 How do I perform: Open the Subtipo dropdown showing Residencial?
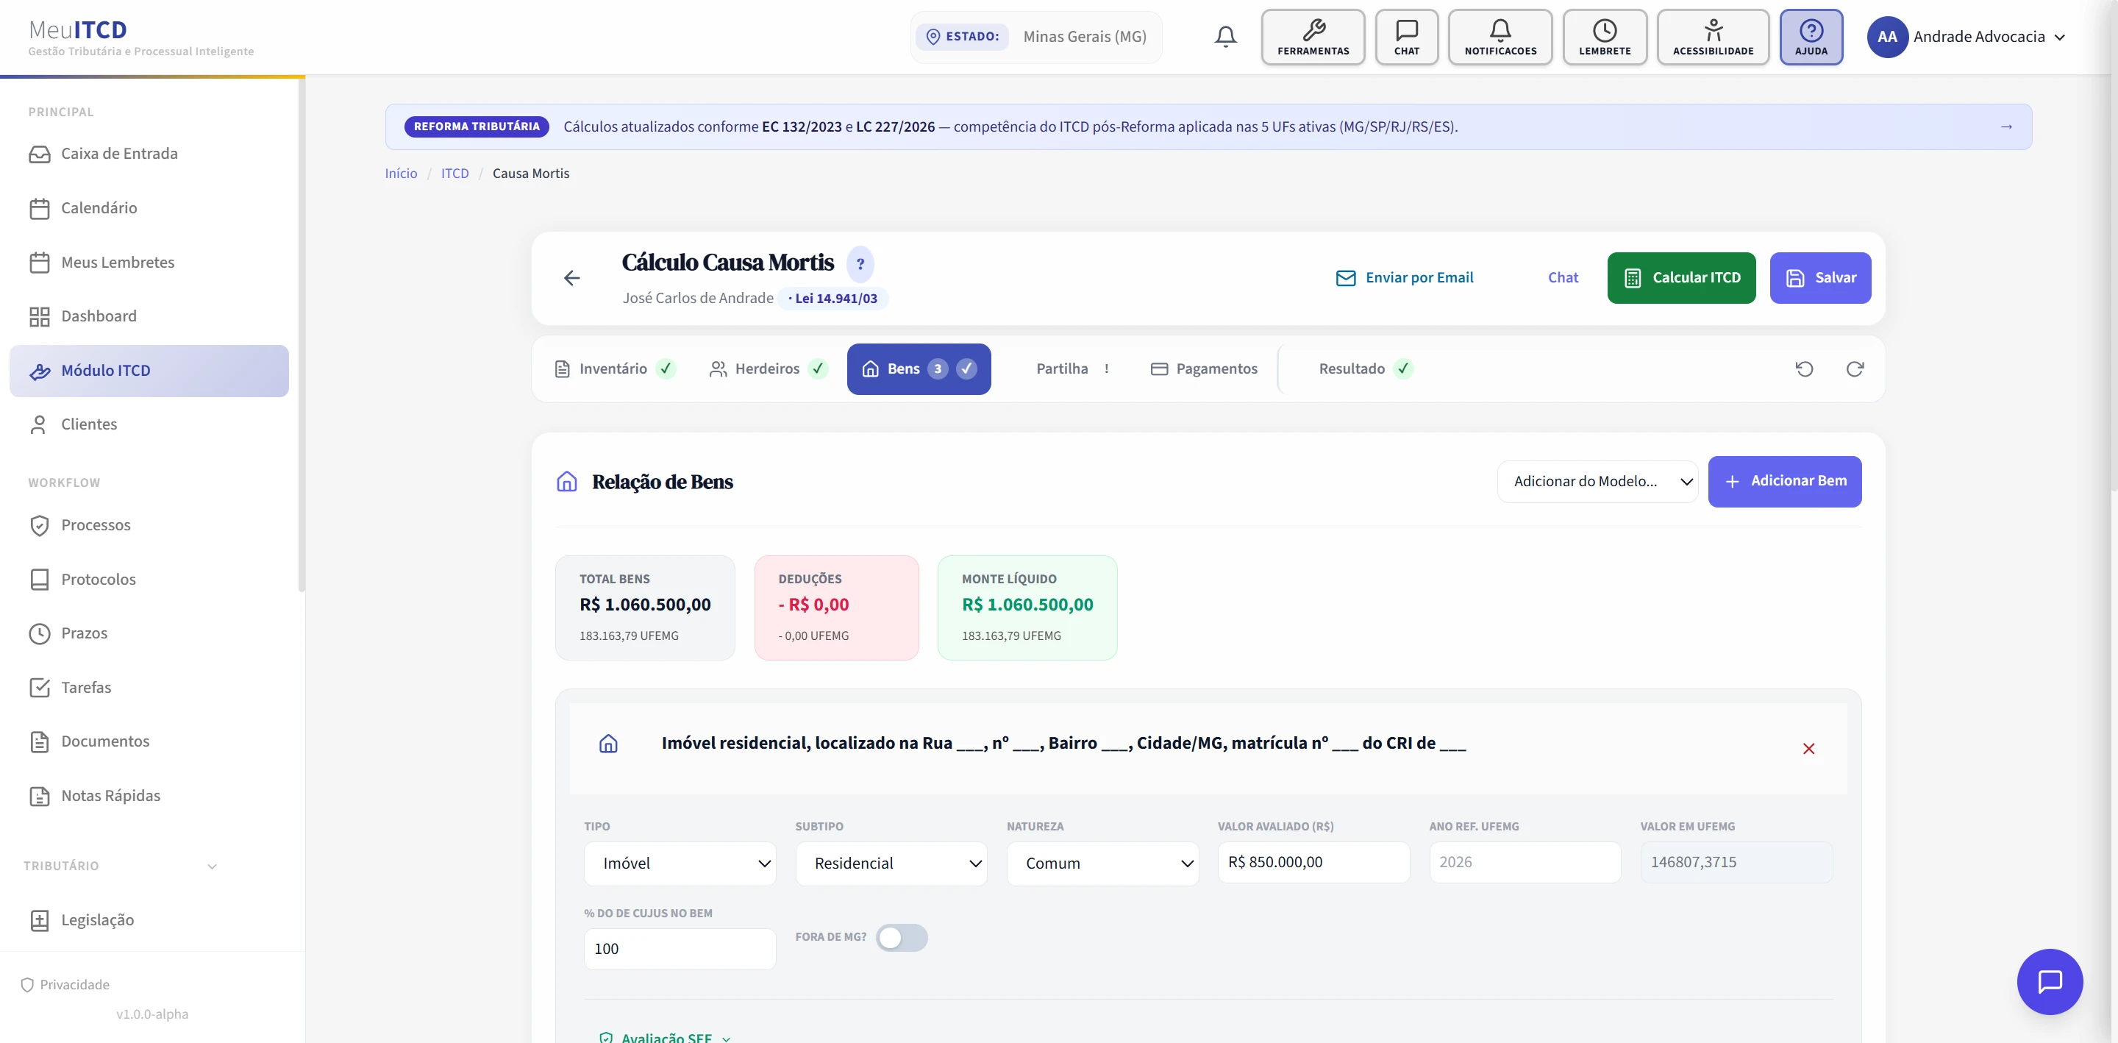point(891,864)
